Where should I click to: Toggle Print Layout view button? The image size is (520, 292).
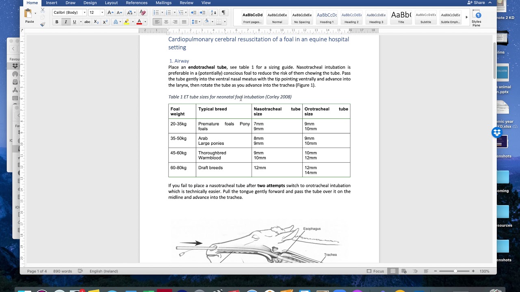click(393, 271)
